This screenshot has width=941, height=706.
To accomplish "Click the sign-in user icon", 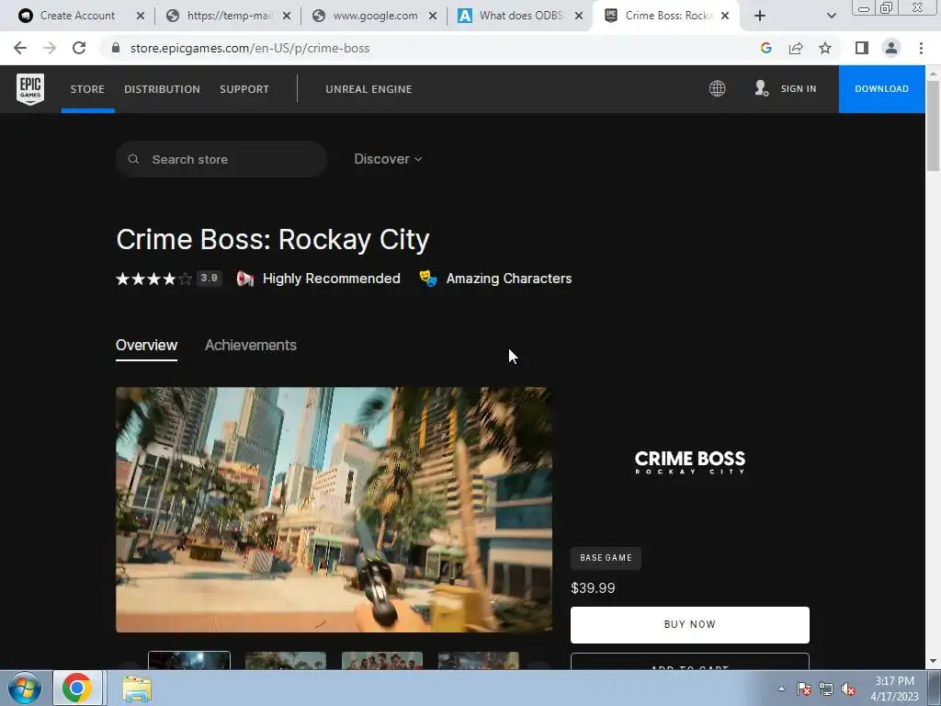I will [x=761, y=89].
